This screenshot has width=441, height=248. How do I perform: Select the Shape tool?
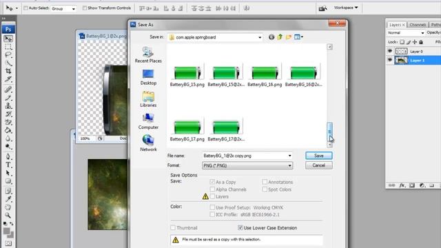tap(8, 180)
